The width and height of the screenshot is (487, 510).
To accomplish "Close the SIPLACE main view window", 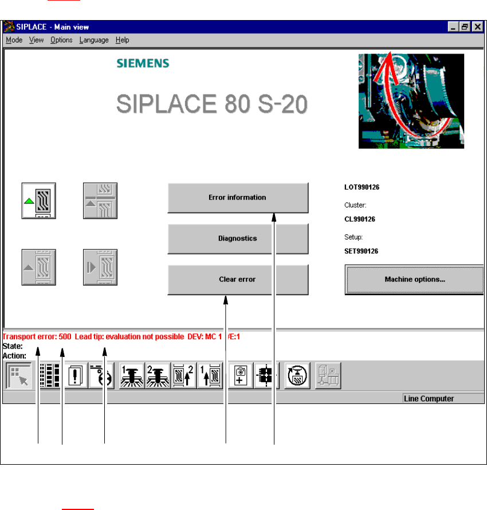I will coord(478,27).
